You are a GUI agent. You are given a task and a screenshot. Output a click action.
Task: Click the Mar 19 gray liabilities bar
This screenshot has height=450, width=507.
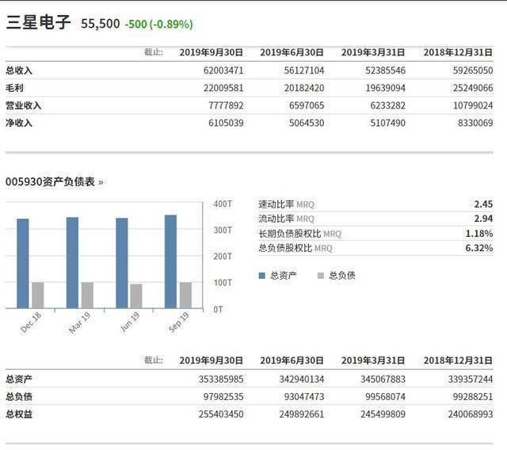[87, 296]
